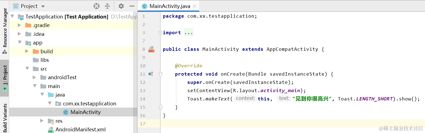The width and height of the screenshot is (425, 133).
Task: Select the TestApplication project root
Action: click(74, 17)
